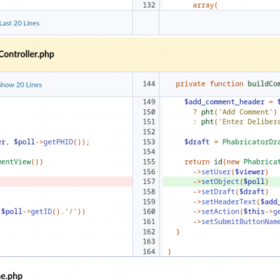
Task: Click the pht('Add Comment') code line
Action: coord(234,112)
